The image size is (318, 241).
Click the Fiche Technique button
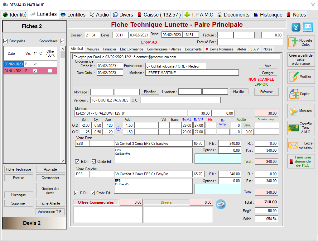coord(19,169)
